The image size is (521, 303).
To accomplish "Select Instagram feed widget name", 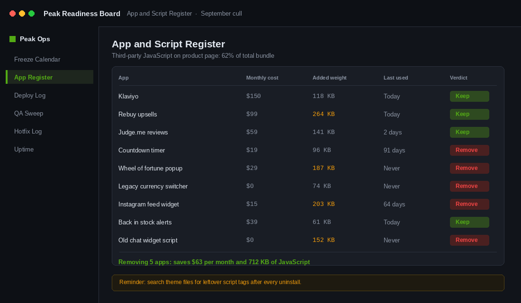I will (x=149, y=204).
